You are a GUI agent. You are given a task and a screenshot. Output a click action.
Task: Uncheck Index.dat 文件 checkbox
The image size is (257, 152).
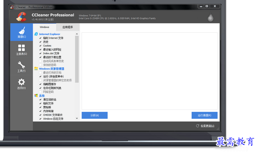tap(40, 53)
